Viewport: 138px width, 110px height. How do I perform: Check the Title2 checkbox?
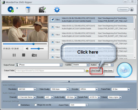tap(52, 27)
